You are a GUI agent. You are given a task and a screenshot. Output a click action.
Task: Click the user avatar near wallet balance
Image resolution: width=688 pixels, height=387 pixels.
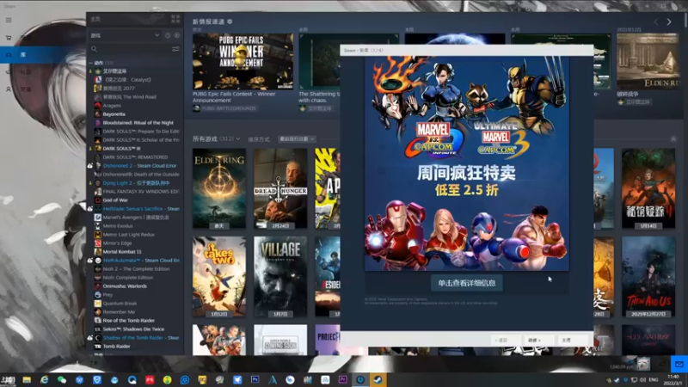pyautogui.click(x=643, y=364)
